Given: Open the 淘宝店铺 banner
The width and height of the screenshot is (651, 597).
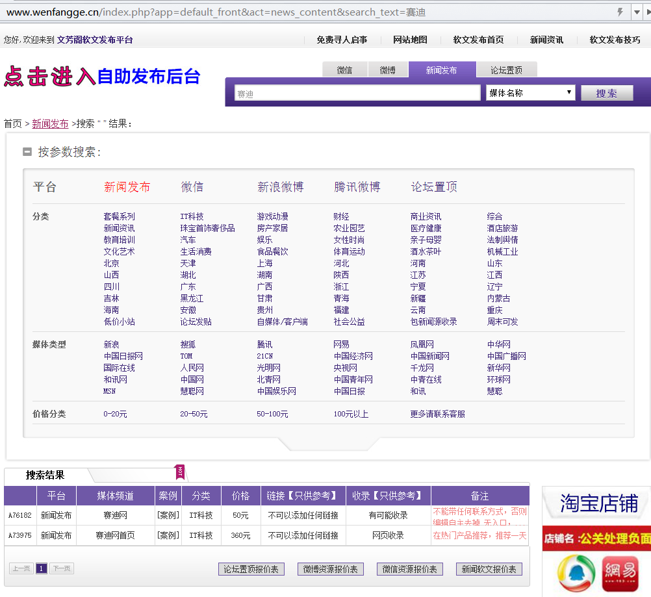Looking at the screenshot, I should tap(598, 503).
